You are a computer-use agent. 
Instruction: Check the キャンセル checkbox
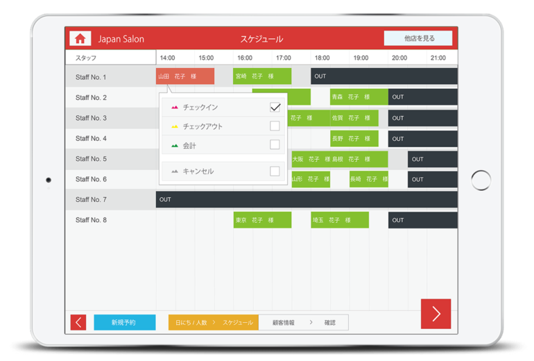click(275, 171)
